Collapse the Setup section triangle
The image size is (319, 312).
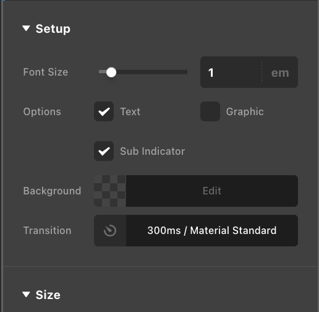coord(26,28)
